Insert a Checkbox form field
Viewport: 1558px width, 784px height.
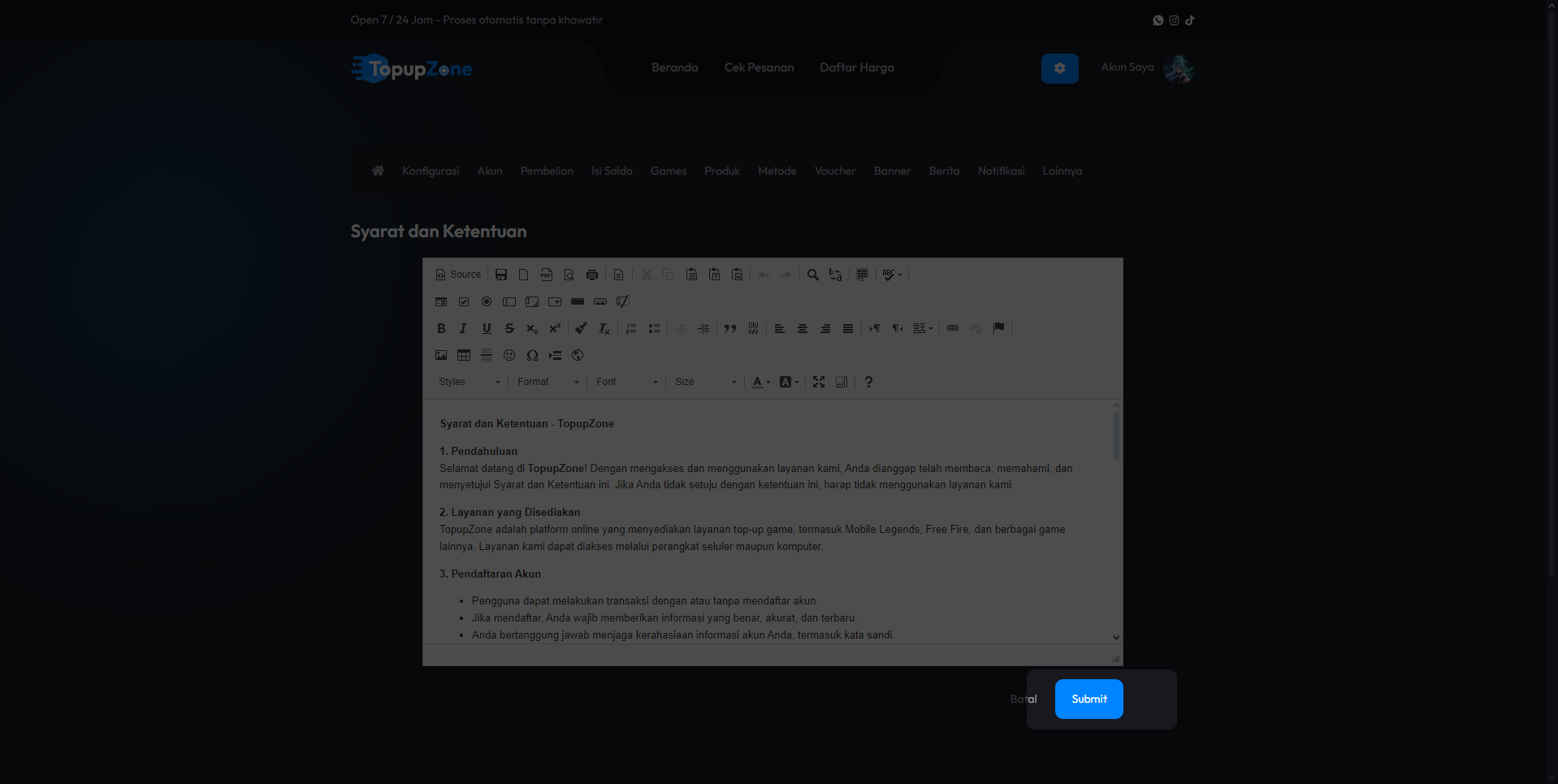(464, 301)
